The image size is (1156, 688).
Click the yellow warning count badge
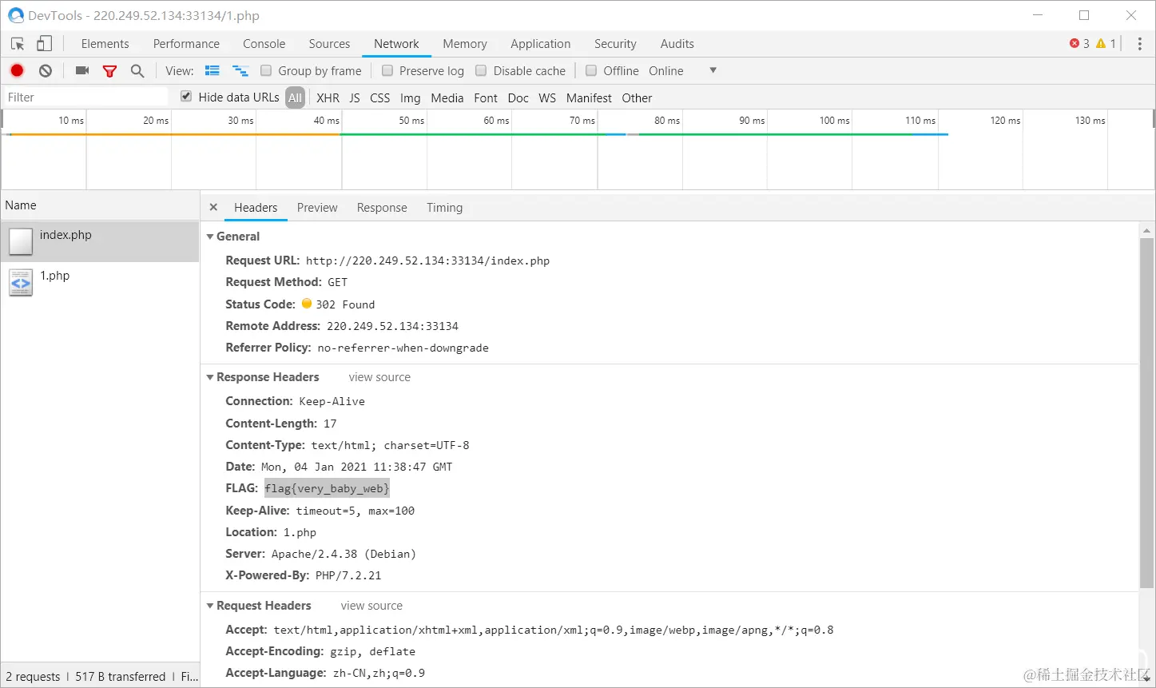[x=1106, y=44]
